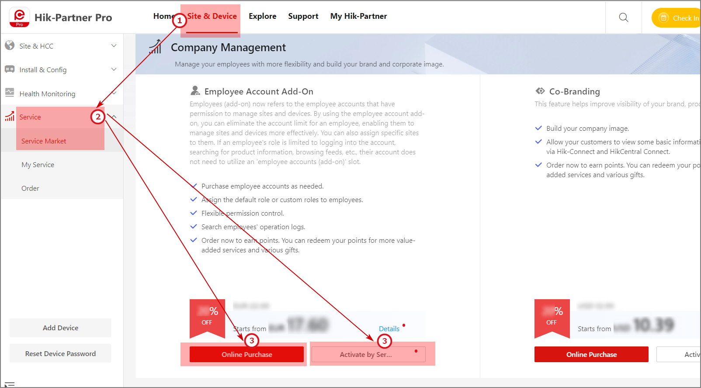Select Service in the sidebar
701x388 pixels.
[62, 117]
